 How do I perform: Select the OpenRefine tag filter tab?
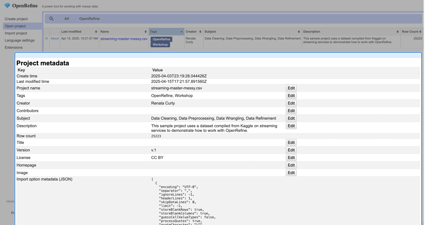point(89,19)
